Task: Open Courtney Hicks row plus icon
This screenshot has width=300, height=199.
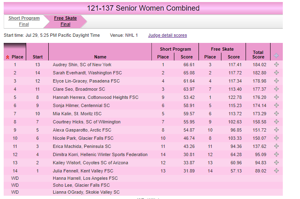Action: point(276,122)
